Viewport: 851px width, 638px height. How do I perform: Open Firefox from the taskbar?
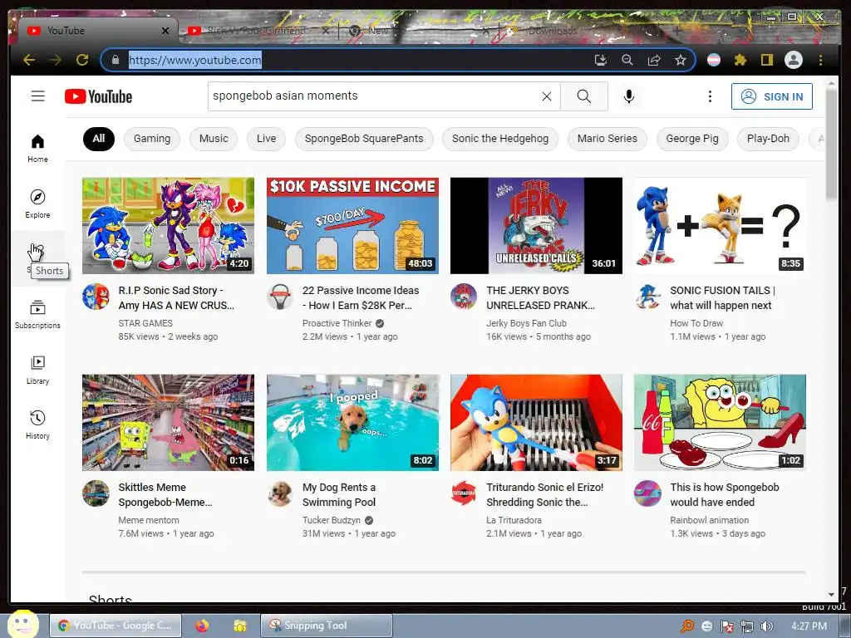[202, 626]
